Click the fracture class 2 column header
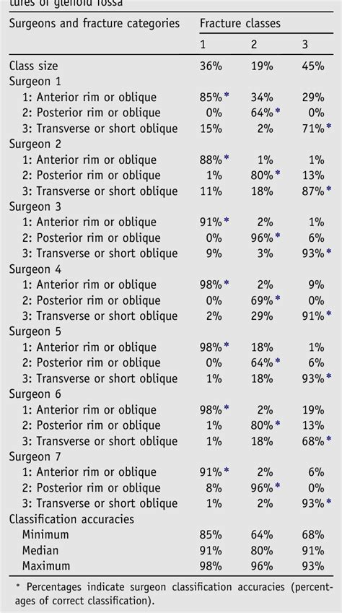 pos(254,44)
